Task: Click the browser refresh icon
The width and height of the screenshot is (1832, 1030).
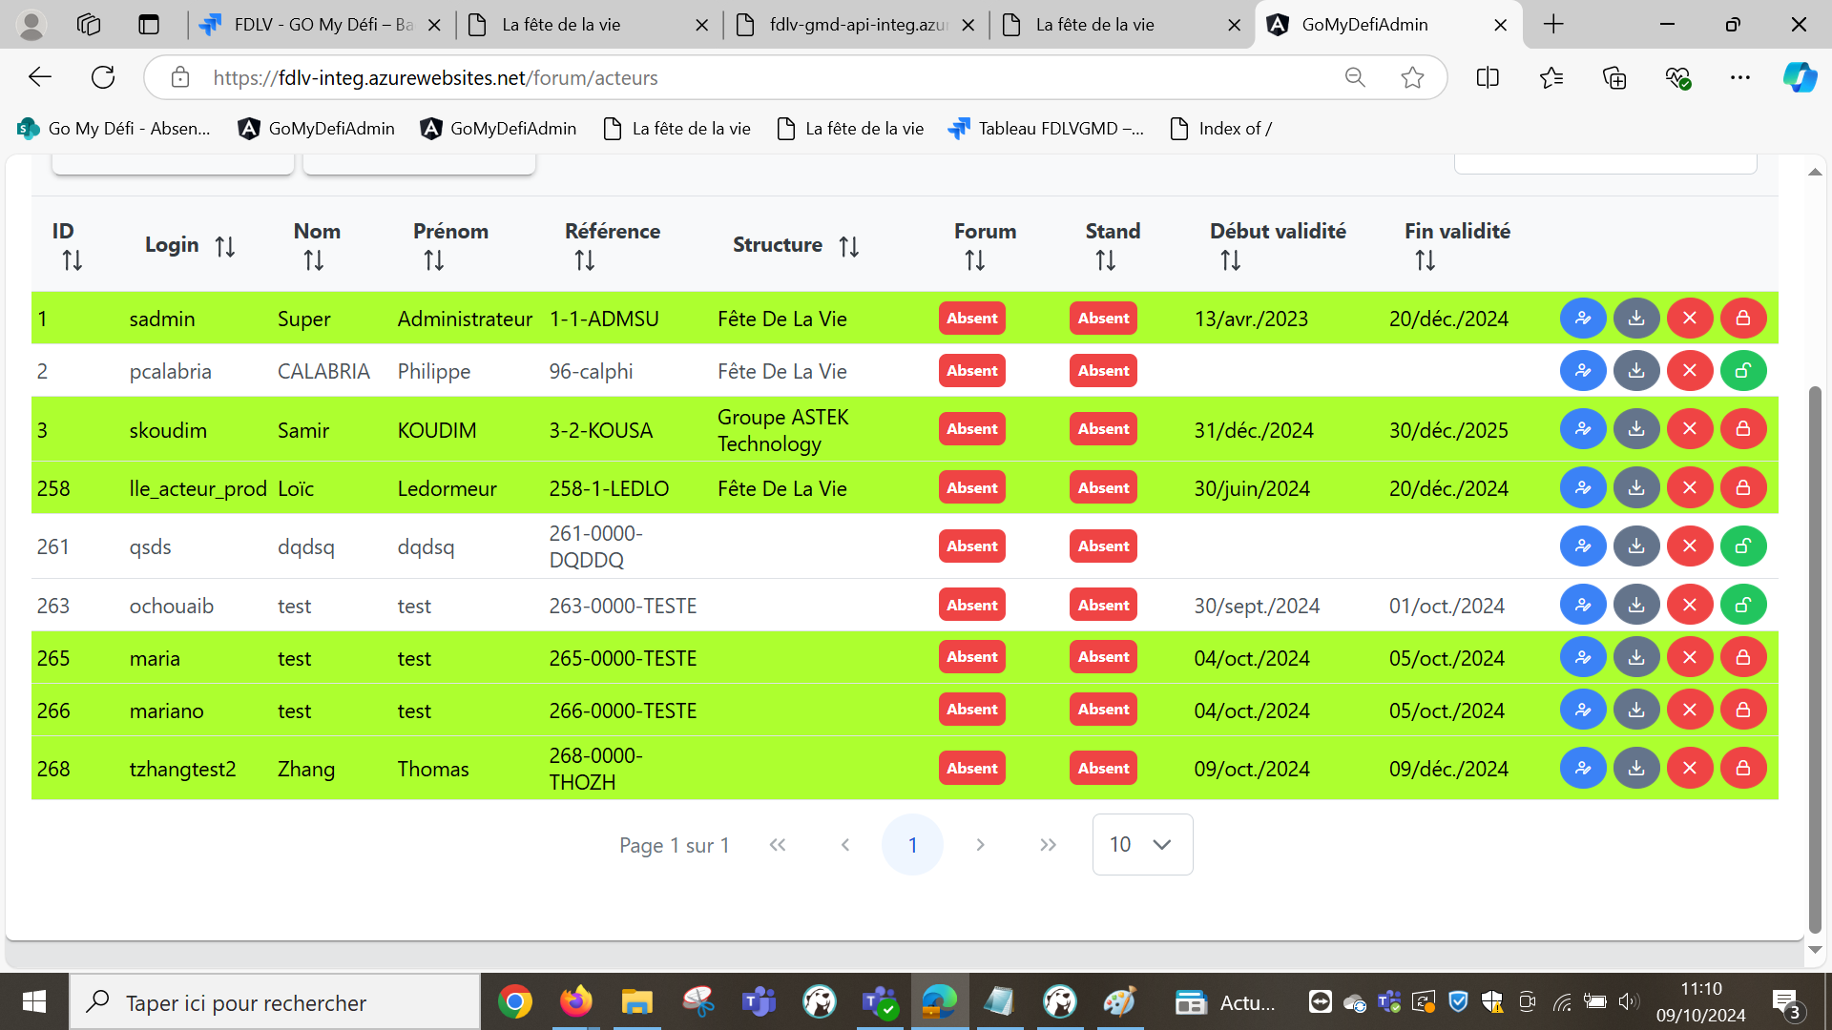Action: point(103,78)
